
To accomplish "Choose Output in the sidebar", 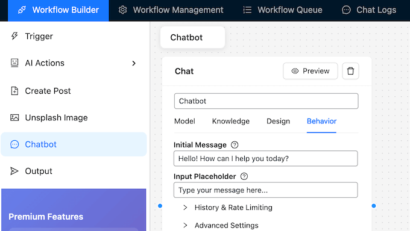I will click(74, 171).
